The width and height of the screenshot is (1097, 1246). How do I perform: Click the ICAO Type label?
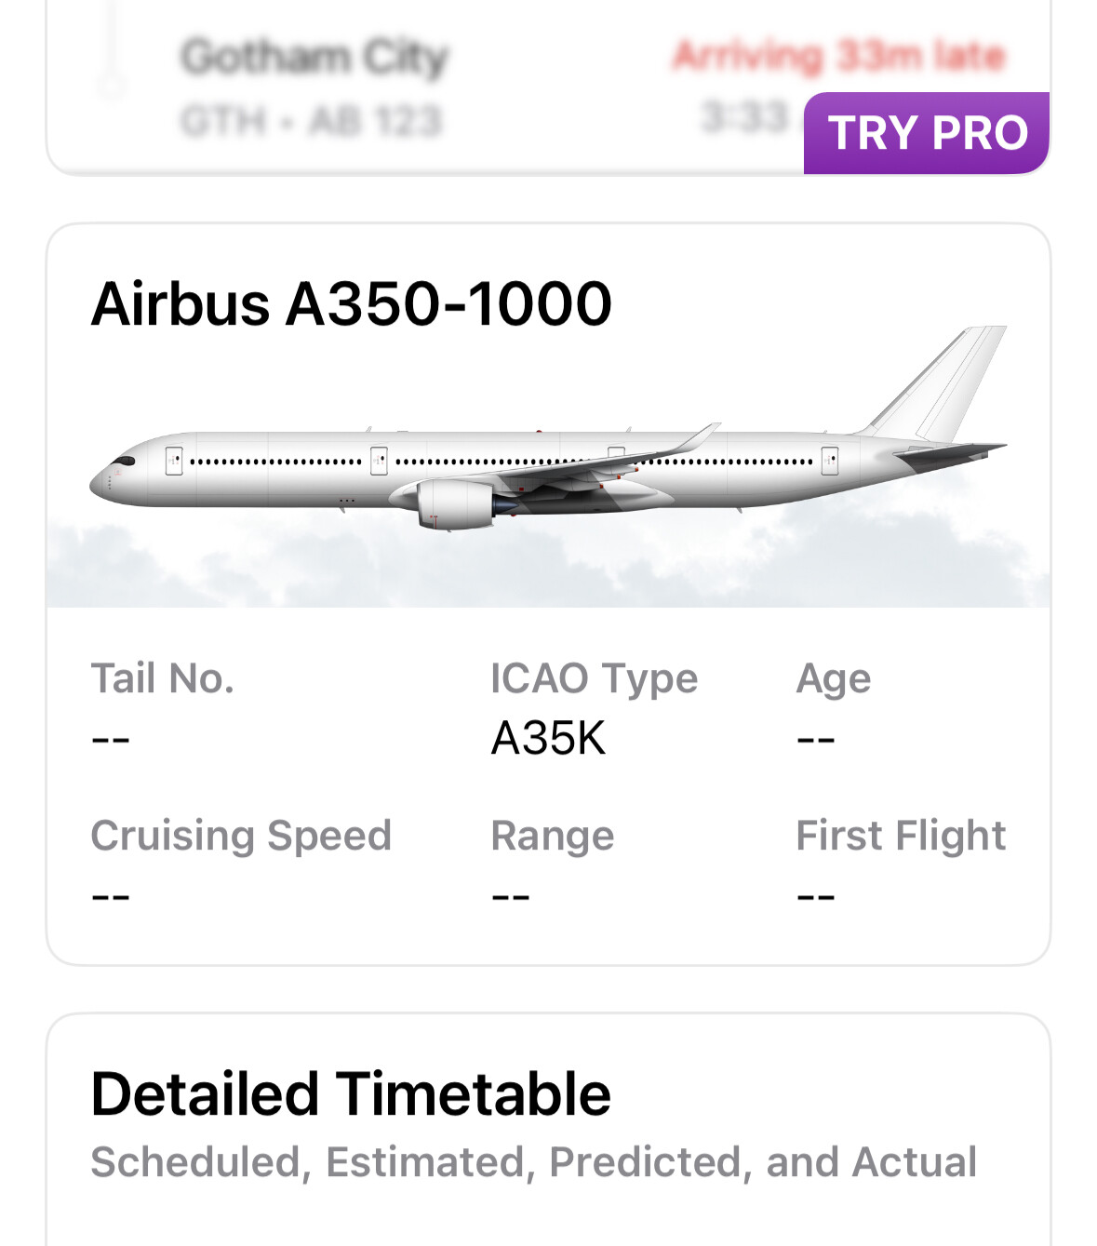pyautogui.click(x=594, y=678)
